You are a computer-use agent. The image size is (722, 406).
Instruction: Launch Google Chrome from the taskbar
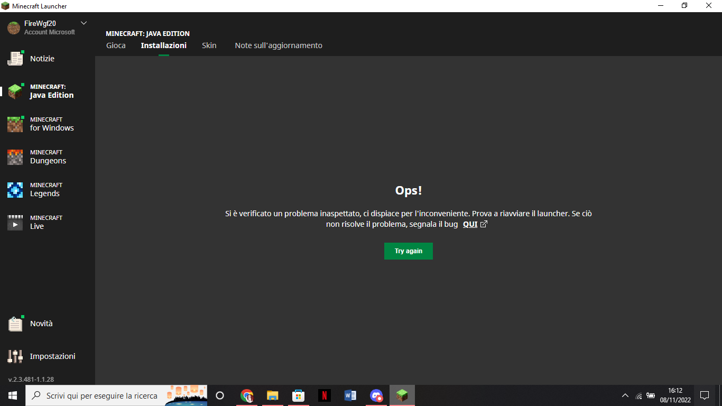coord(247,395)
